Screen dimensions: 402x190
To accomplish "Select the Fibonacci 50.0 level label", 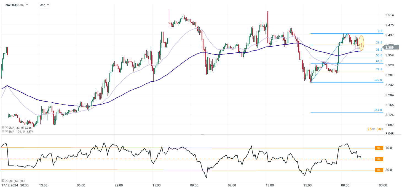I will pos(379,56).
